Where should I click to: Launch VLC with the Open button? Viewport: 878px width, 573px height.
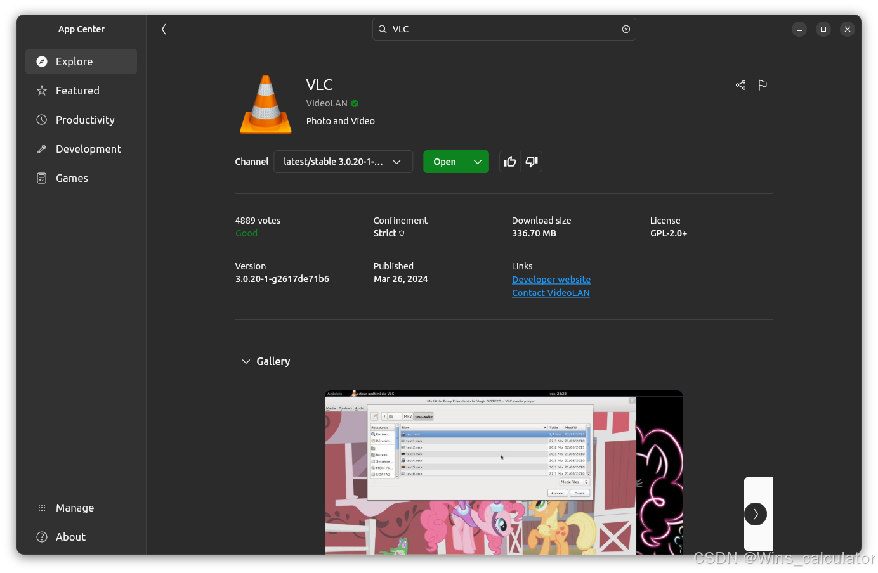coord(445,162)
